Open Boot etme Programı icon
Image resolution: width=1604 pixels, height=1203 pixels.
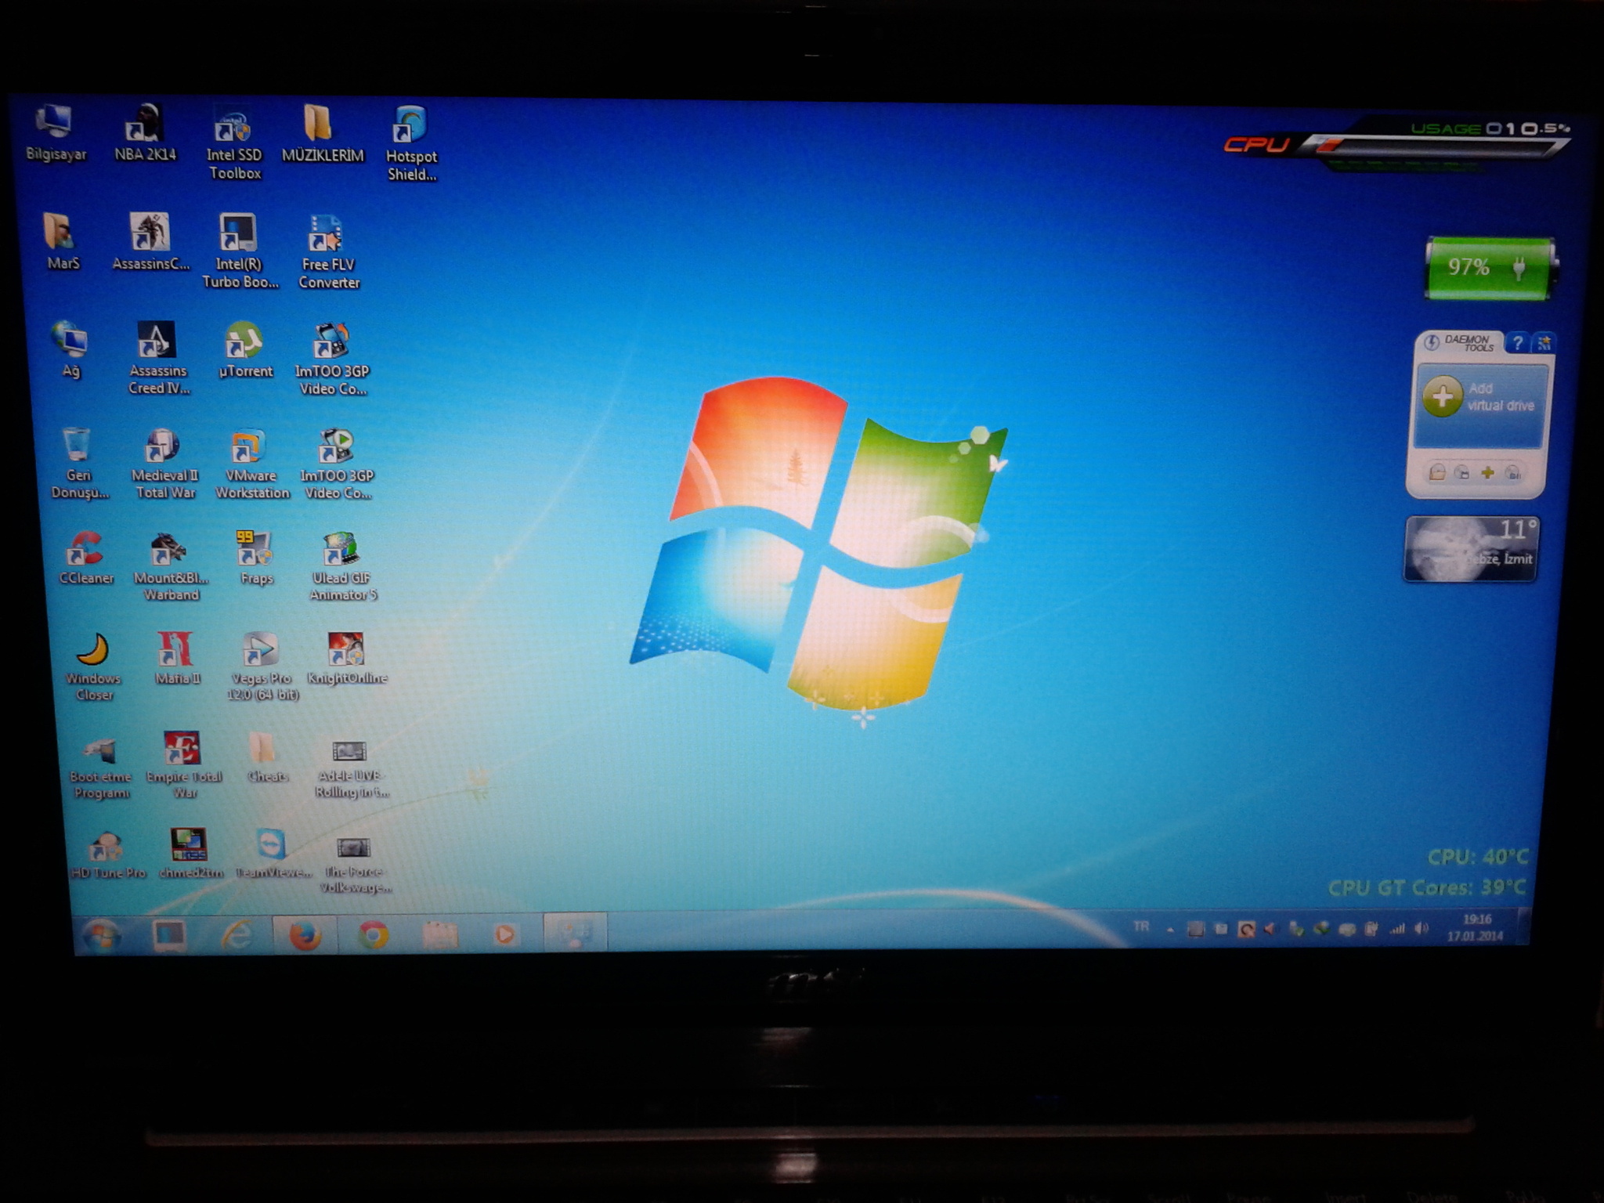[99, 769]
